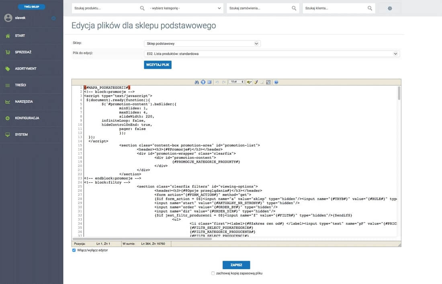Click '{#PROMOCJE_KATEGORIE_PRODUKTY#}' in code
This screenshot has height=284, width=442.
pos(206,162)
